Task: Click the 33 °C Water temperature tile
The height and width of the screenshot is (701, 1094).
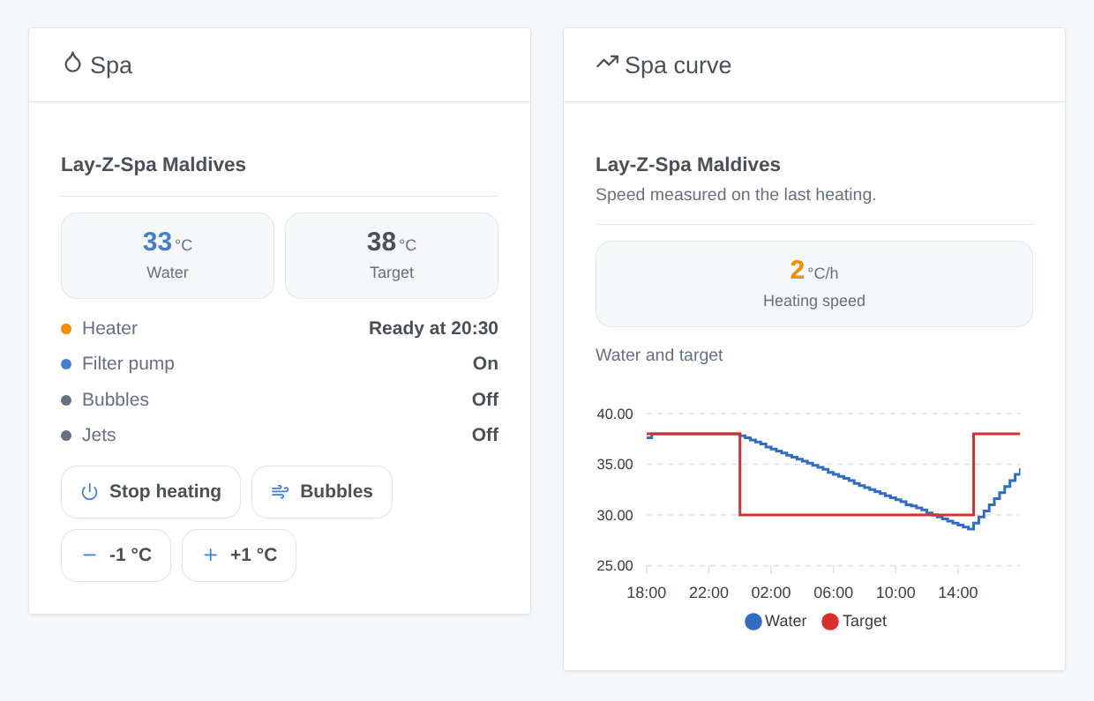Action: tap(168, 256)
